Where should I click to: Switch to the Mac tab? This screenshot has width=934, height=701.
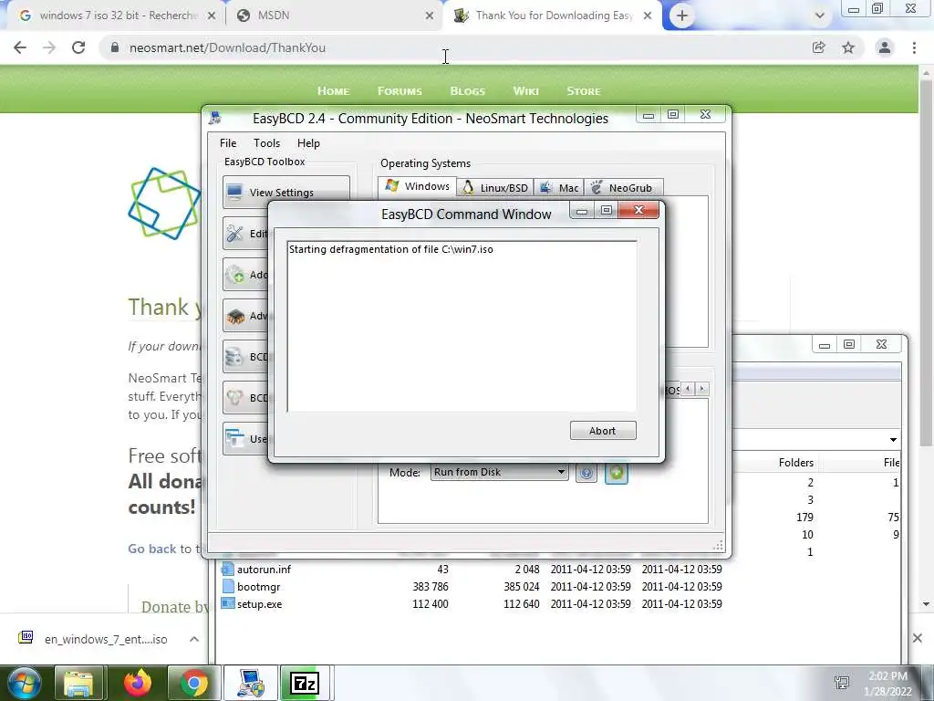(559, 188)
